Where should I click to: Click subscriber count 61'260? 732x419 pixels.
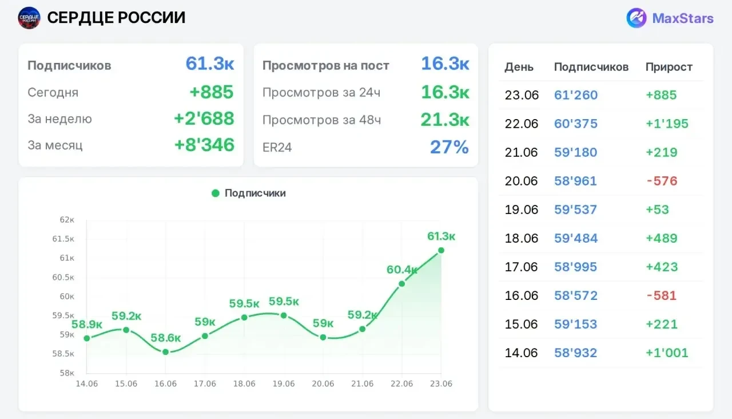click(x=576, y=95)
